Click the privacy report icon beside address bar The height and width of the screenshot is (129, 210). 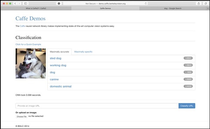[59, 3]
